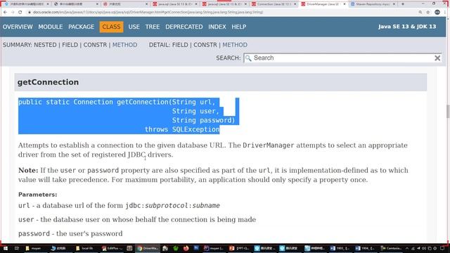The width and height of the screenshot is (450, 253).
Task: Open the TREE navigation item
Action: [153, 27]
